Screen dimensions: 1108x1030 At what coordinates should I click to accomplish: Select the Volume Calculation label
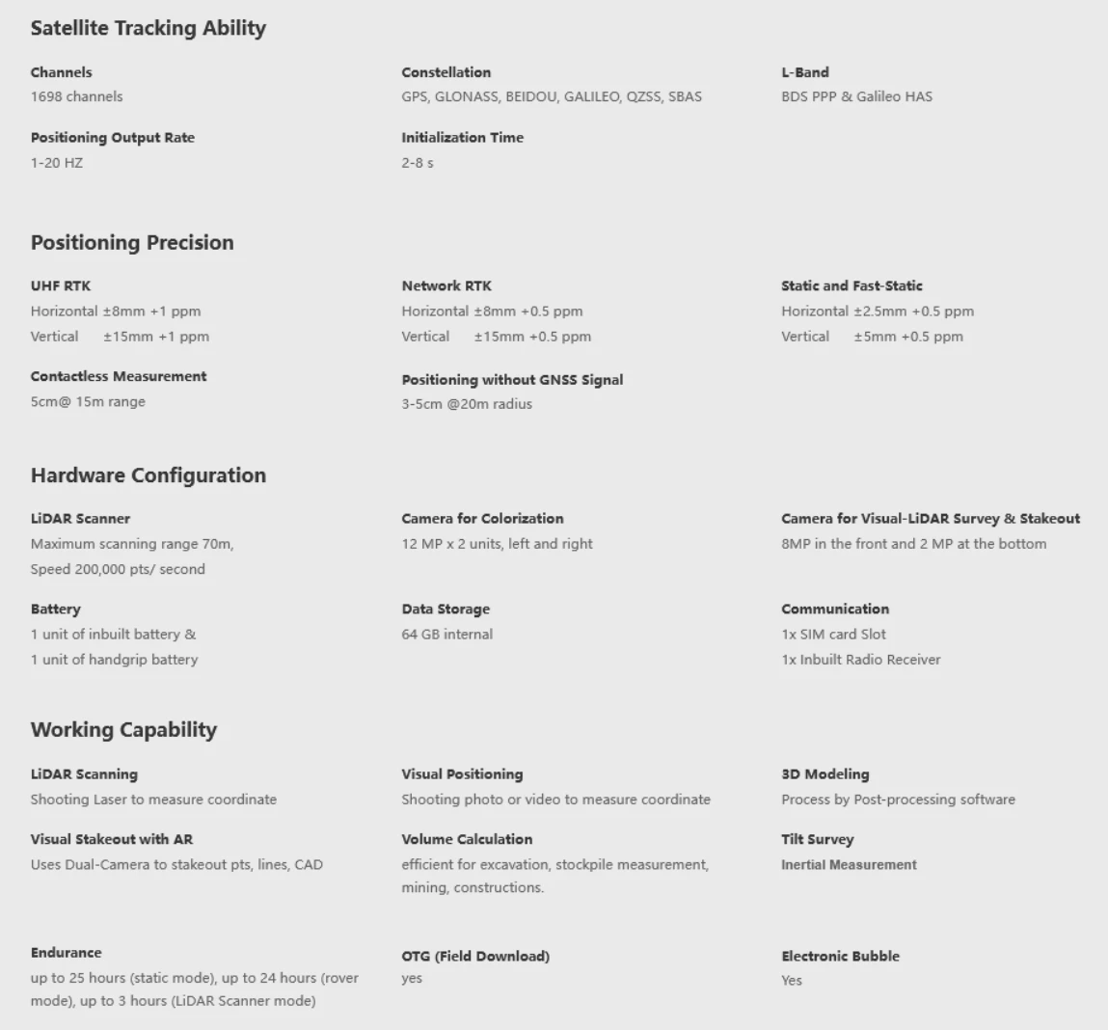(467, 840)
